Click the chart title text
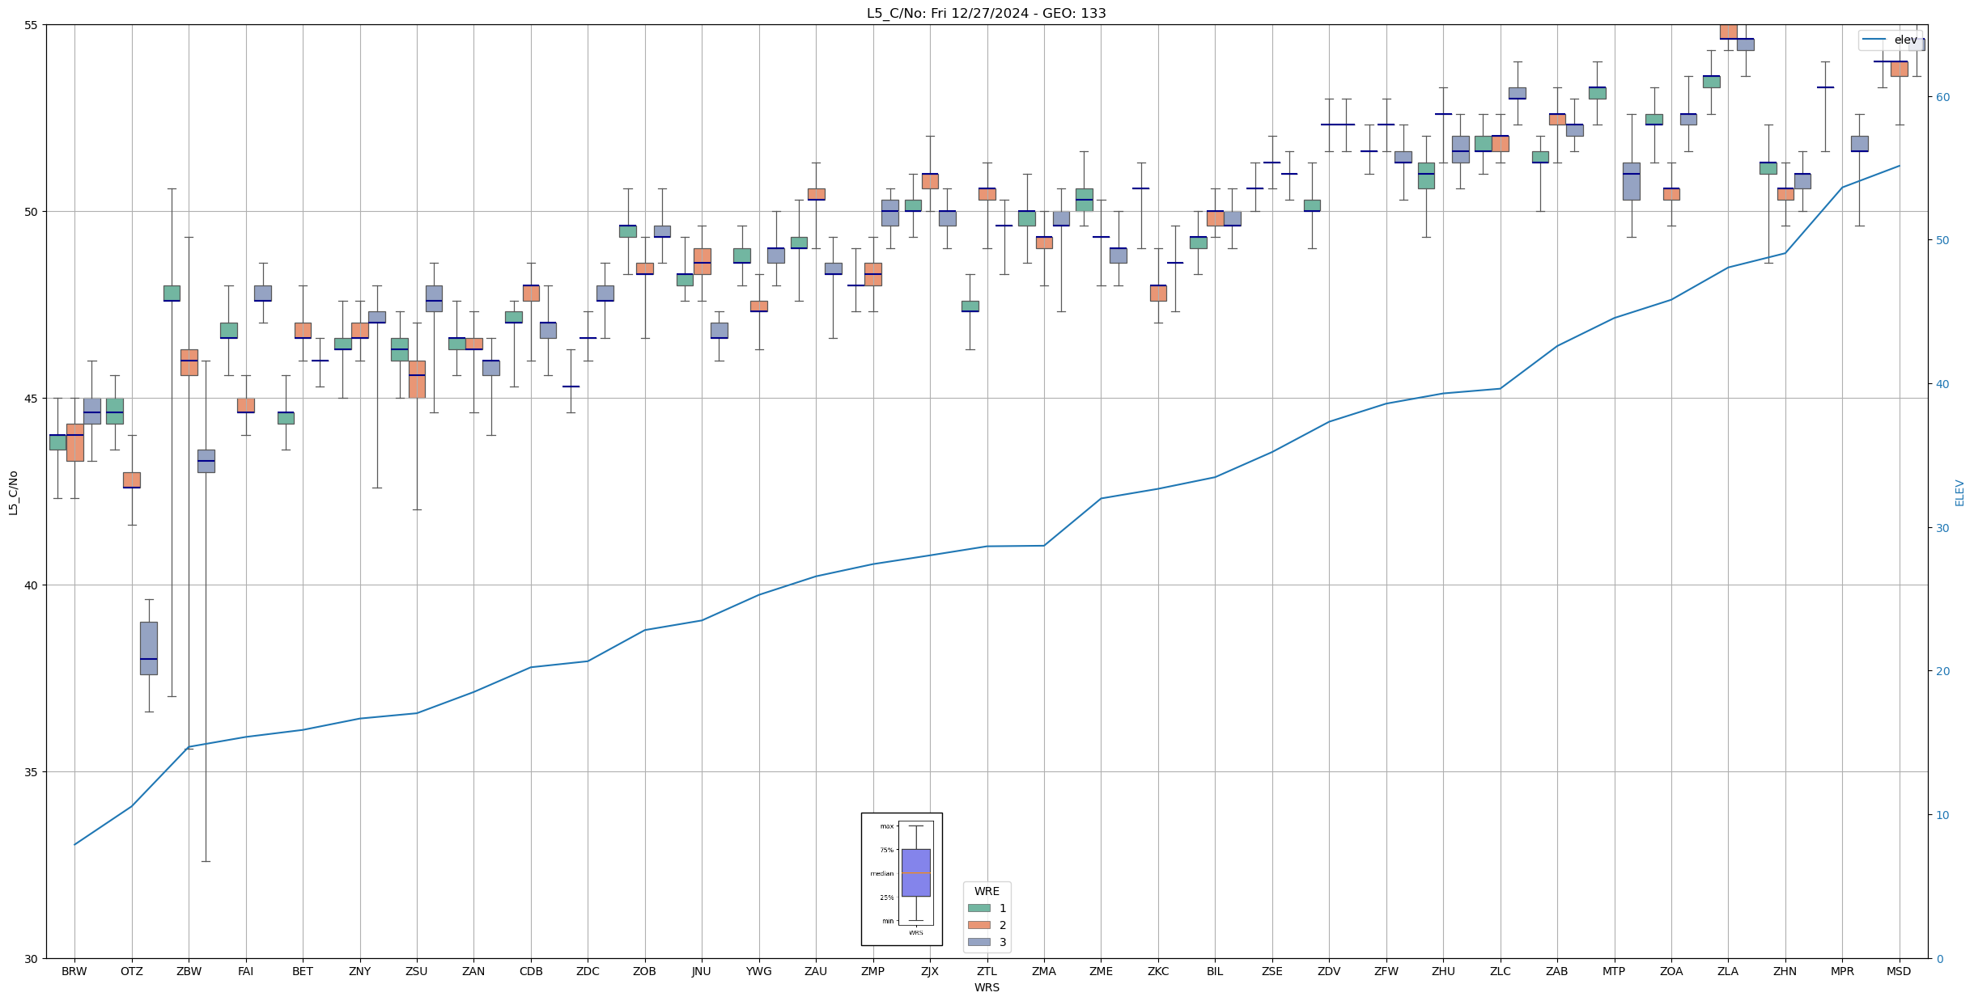1974x1001 pixels. pos(986,13)
